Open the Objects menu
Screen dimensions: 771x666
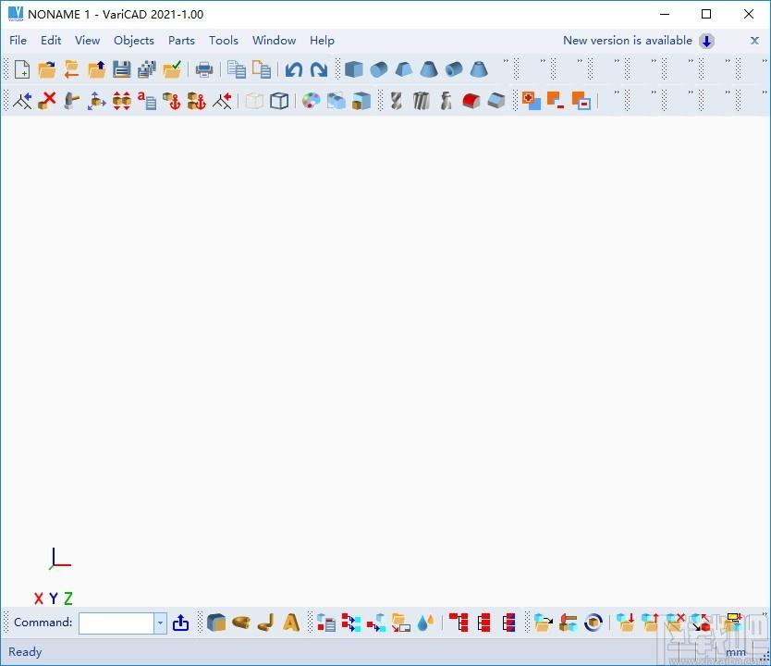pyautogui.click(x=134, y=41)
